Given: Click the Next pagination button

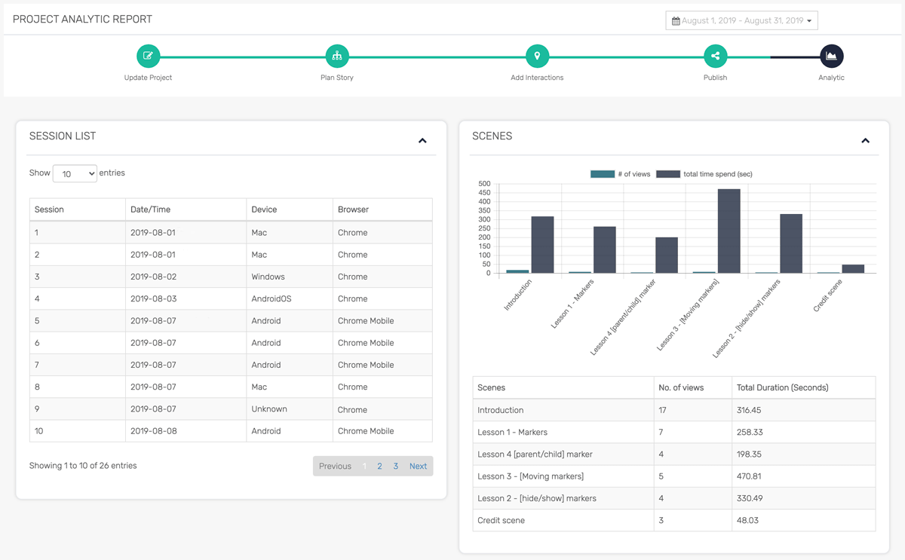Looking at the screenshot, I should point(418,467).
